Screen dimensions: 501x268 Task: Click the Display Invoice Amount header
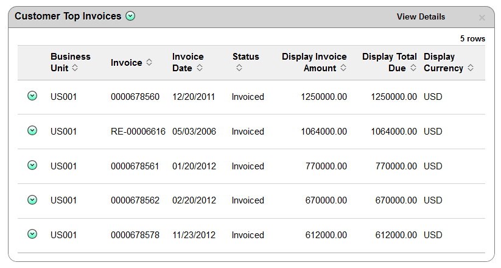point(314,62)
